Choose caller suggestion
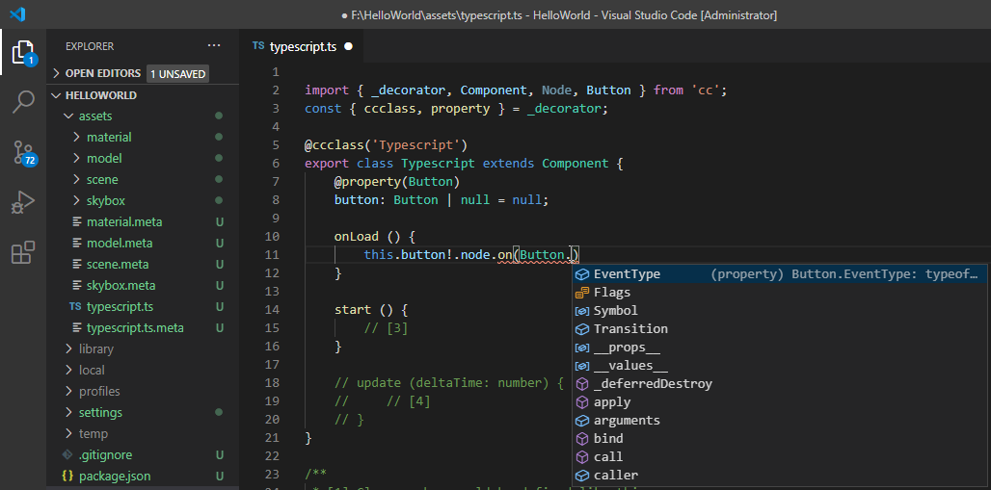 pos(781,476)
